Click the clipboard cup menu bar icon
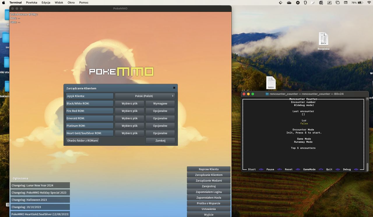Viewport: 373px width, 217px height. click(x=305, y=3)
